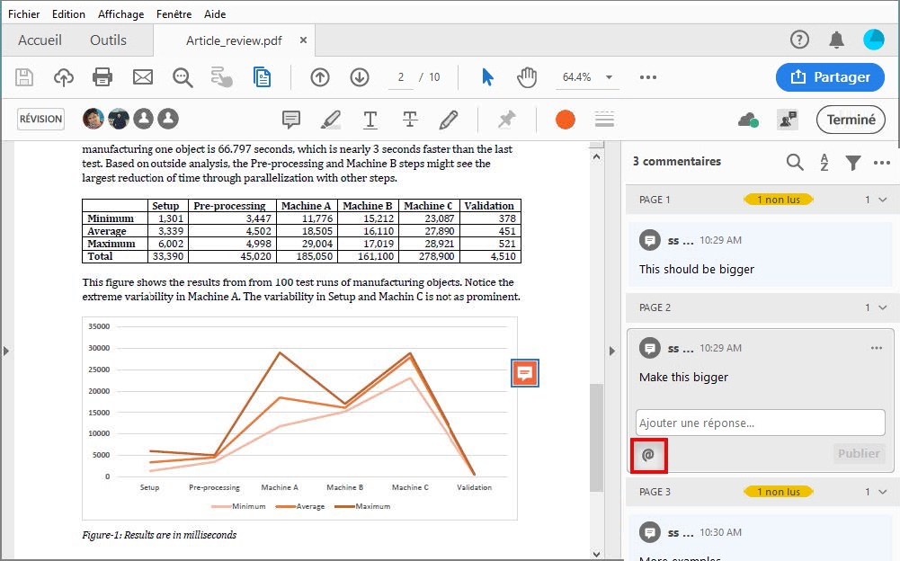Filter comments with funnel icon
900x561 pixels.
(x=853, y=163)
